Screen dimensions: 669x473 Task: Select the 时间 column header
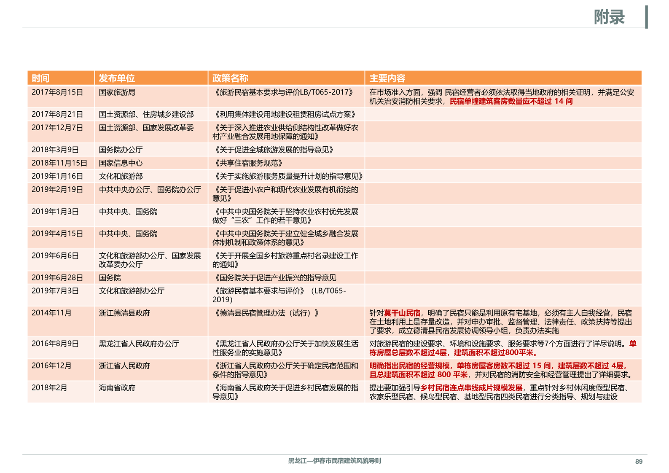point(40,78)
